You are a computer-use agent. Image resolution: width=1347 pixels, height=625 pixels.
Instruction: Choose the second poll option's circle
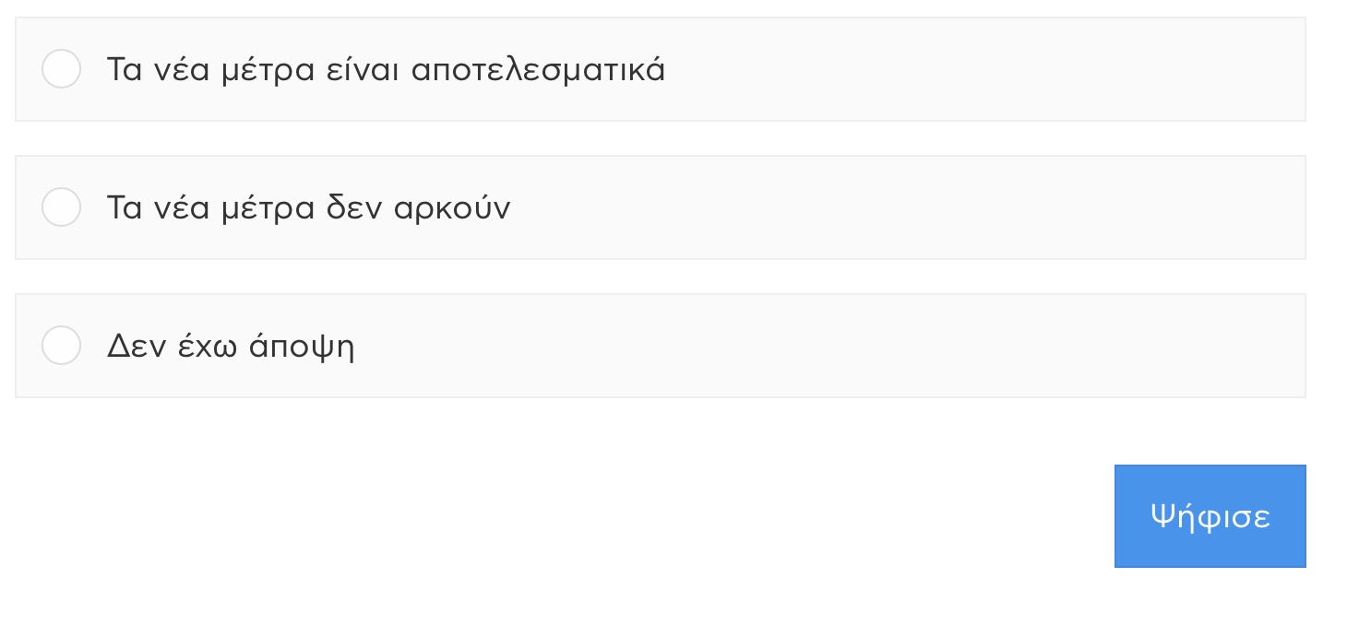(x=61, y=207)
